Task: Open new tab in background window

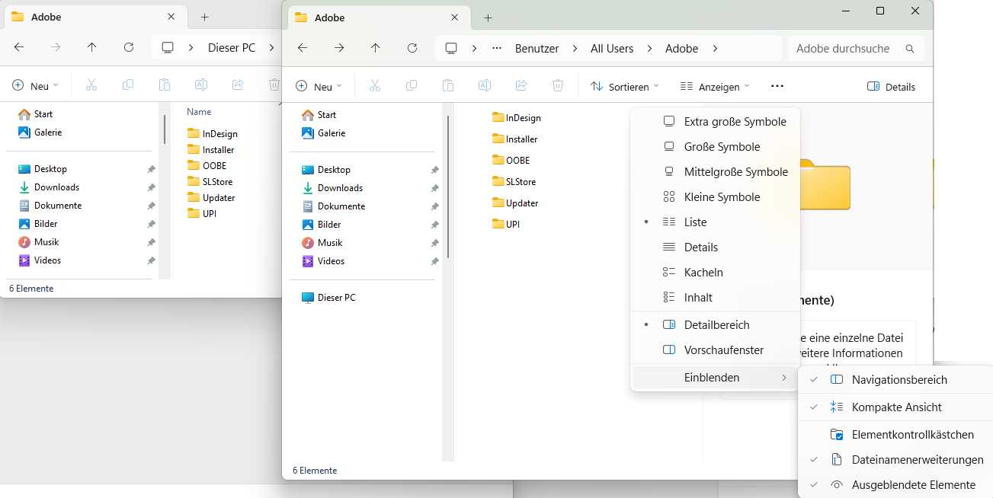Action: click(205, 17)
